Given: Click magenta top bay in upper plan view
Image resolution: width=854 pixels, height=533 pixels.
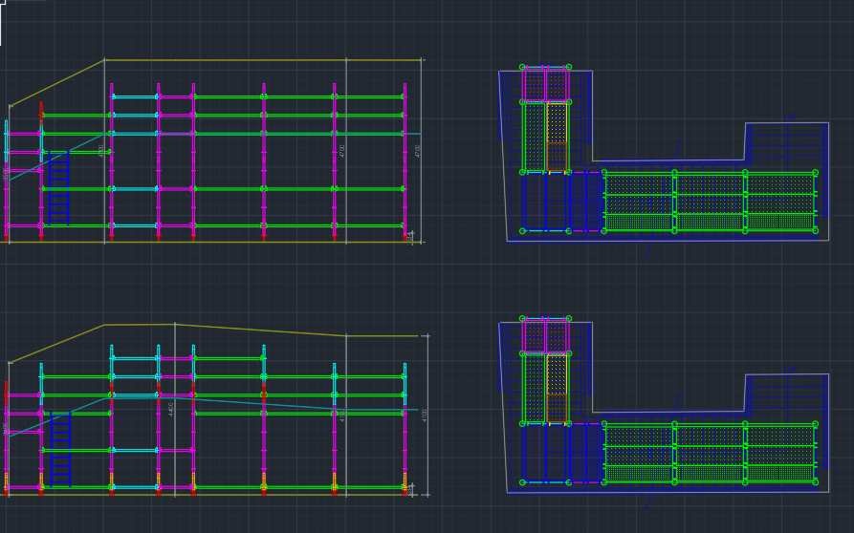Looking at the screenshot, I should (545, 84).
